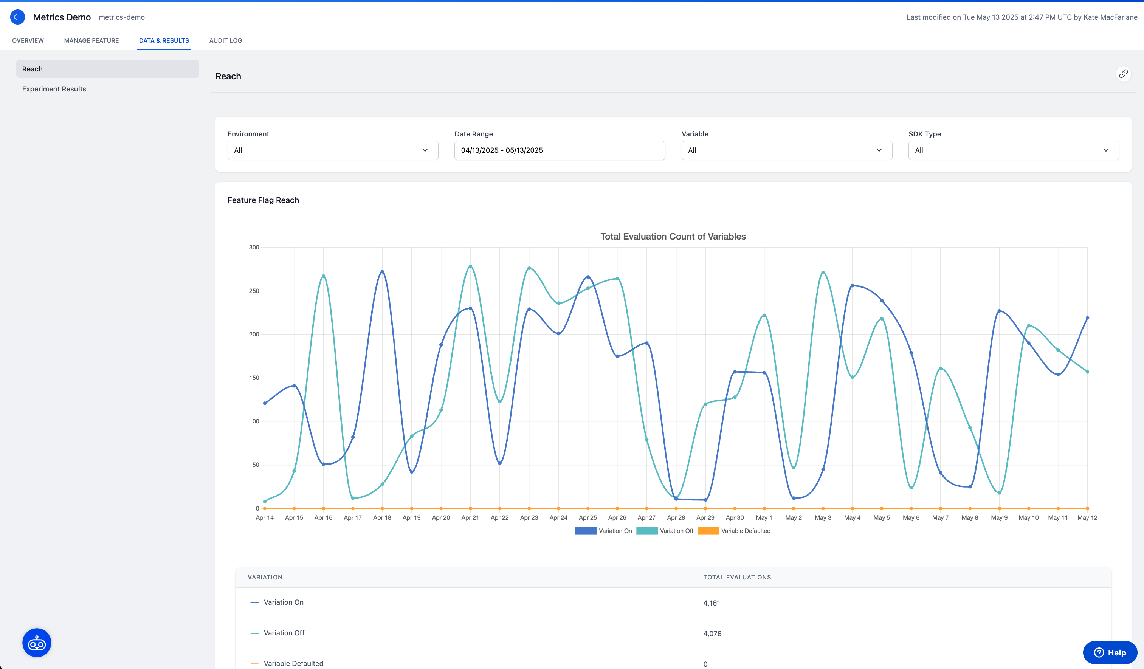The width and height of the screenshot is (1144, 669).
Task: Click the Variation Off peak point on Apr 21
Action: click(470, 266)
